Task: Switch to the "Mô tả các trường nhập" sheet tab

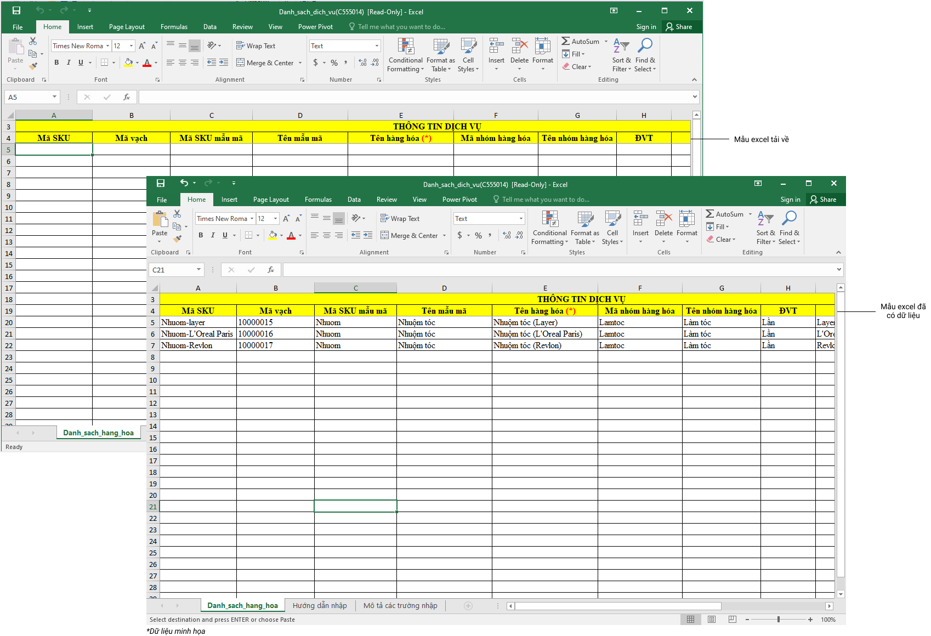Action: [400, 606]
